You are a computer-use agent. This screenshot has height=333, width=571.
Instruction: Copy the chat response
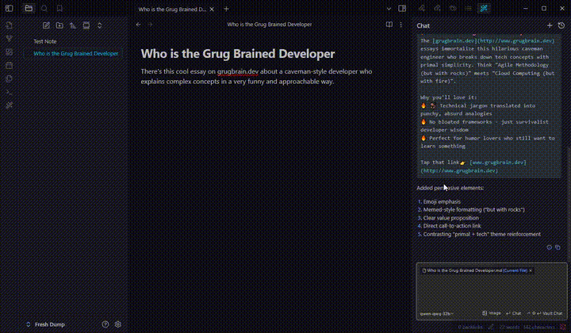tap(558, 247)
